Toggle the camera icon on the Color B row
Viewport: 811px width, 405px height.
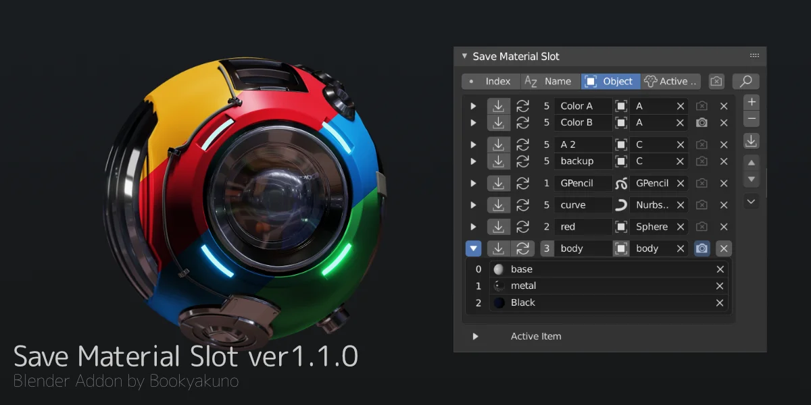click(x=702, y=122)
